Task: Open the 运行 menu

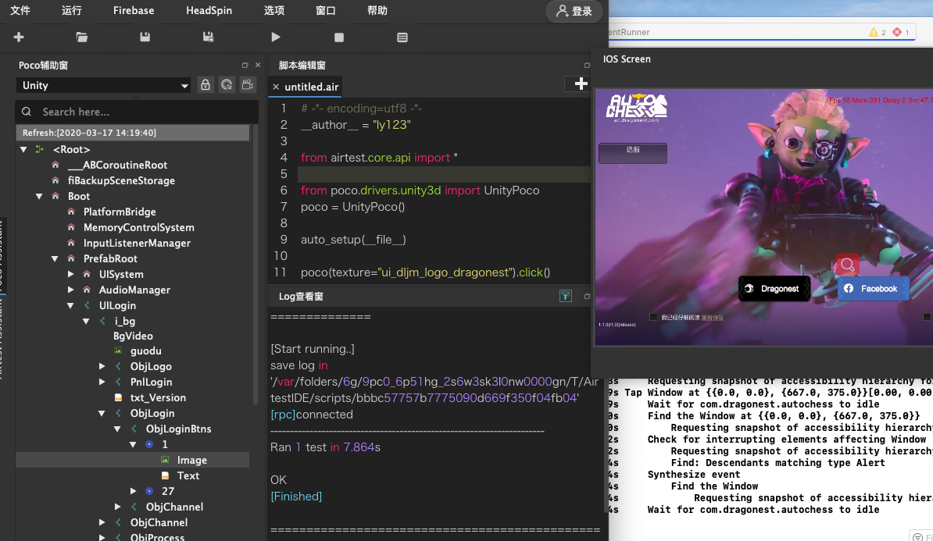Action: point(71,11)
